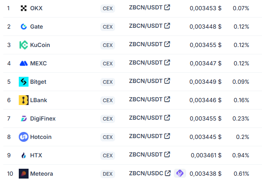Image resolution: width=262 pixels, height=181 pixels.
Task: Open external link icon on the HTX row
Action: 167,154
